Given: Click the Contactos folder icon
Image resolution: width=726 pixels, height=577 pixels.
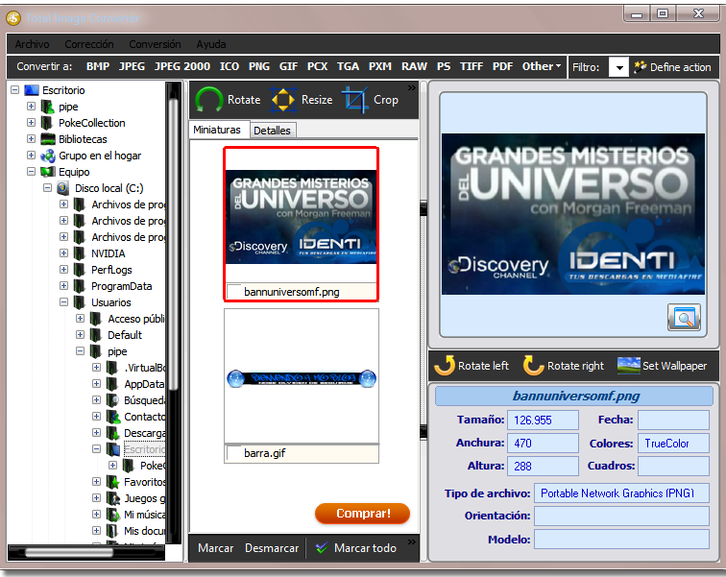Looking at the screenshot, I should click(113, 417).
